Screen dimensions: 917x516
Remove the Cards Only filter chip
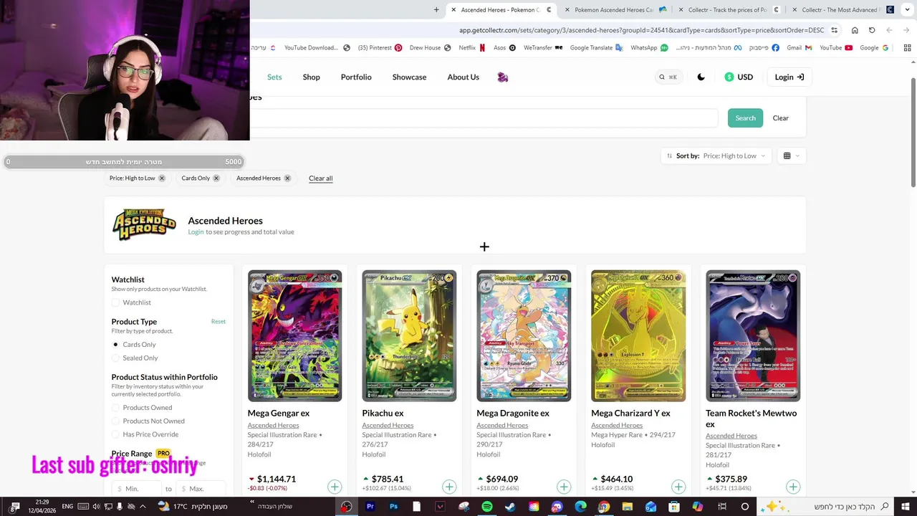216,178
